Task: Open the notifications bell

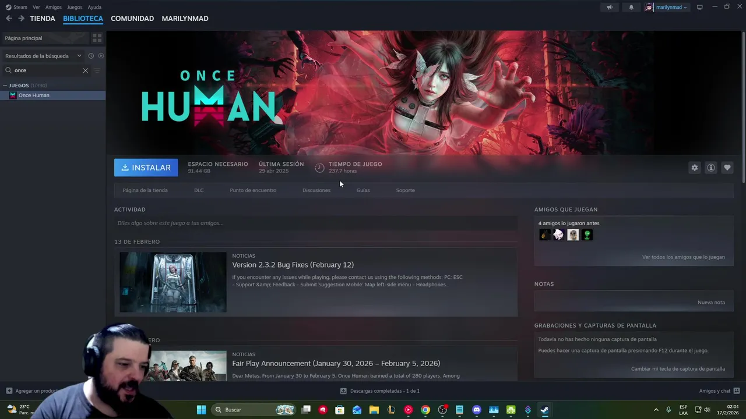Action: [x=631, y=7]
